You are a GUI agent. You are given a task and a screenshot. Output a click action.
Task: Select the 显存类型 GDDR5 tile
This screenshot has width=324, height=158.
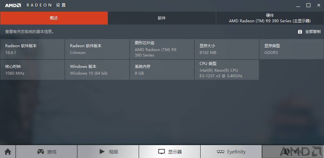tap(292, 49)
